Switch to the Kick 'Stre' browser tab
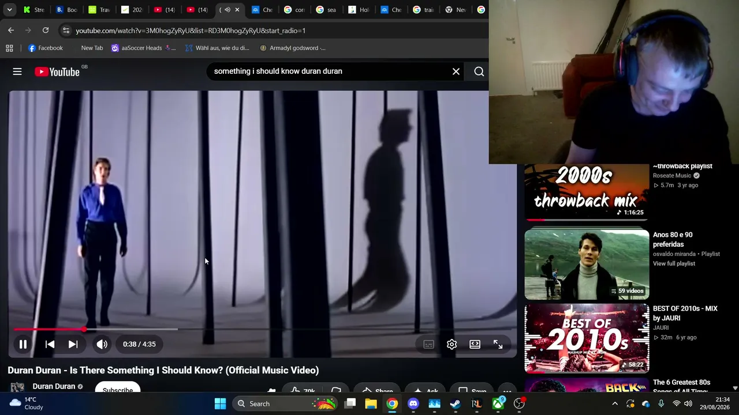Image resolution: width=739 pixels, height=415 pixels. coord(33,10)
